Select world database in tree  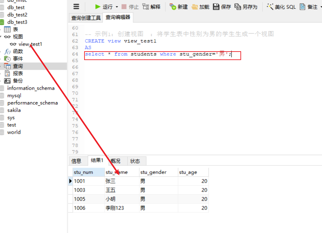(x=14, y=132)
